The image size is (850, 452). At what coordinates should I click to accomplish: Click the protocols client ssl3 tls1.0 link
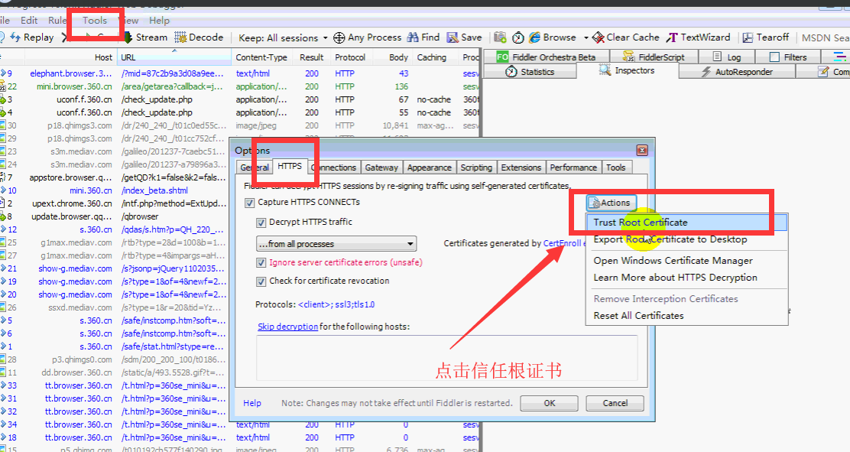(336, 304)
